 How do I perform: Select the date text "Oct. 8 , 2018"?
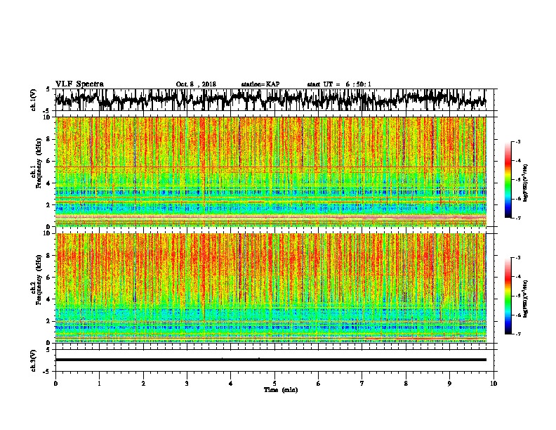coord(196,84)
